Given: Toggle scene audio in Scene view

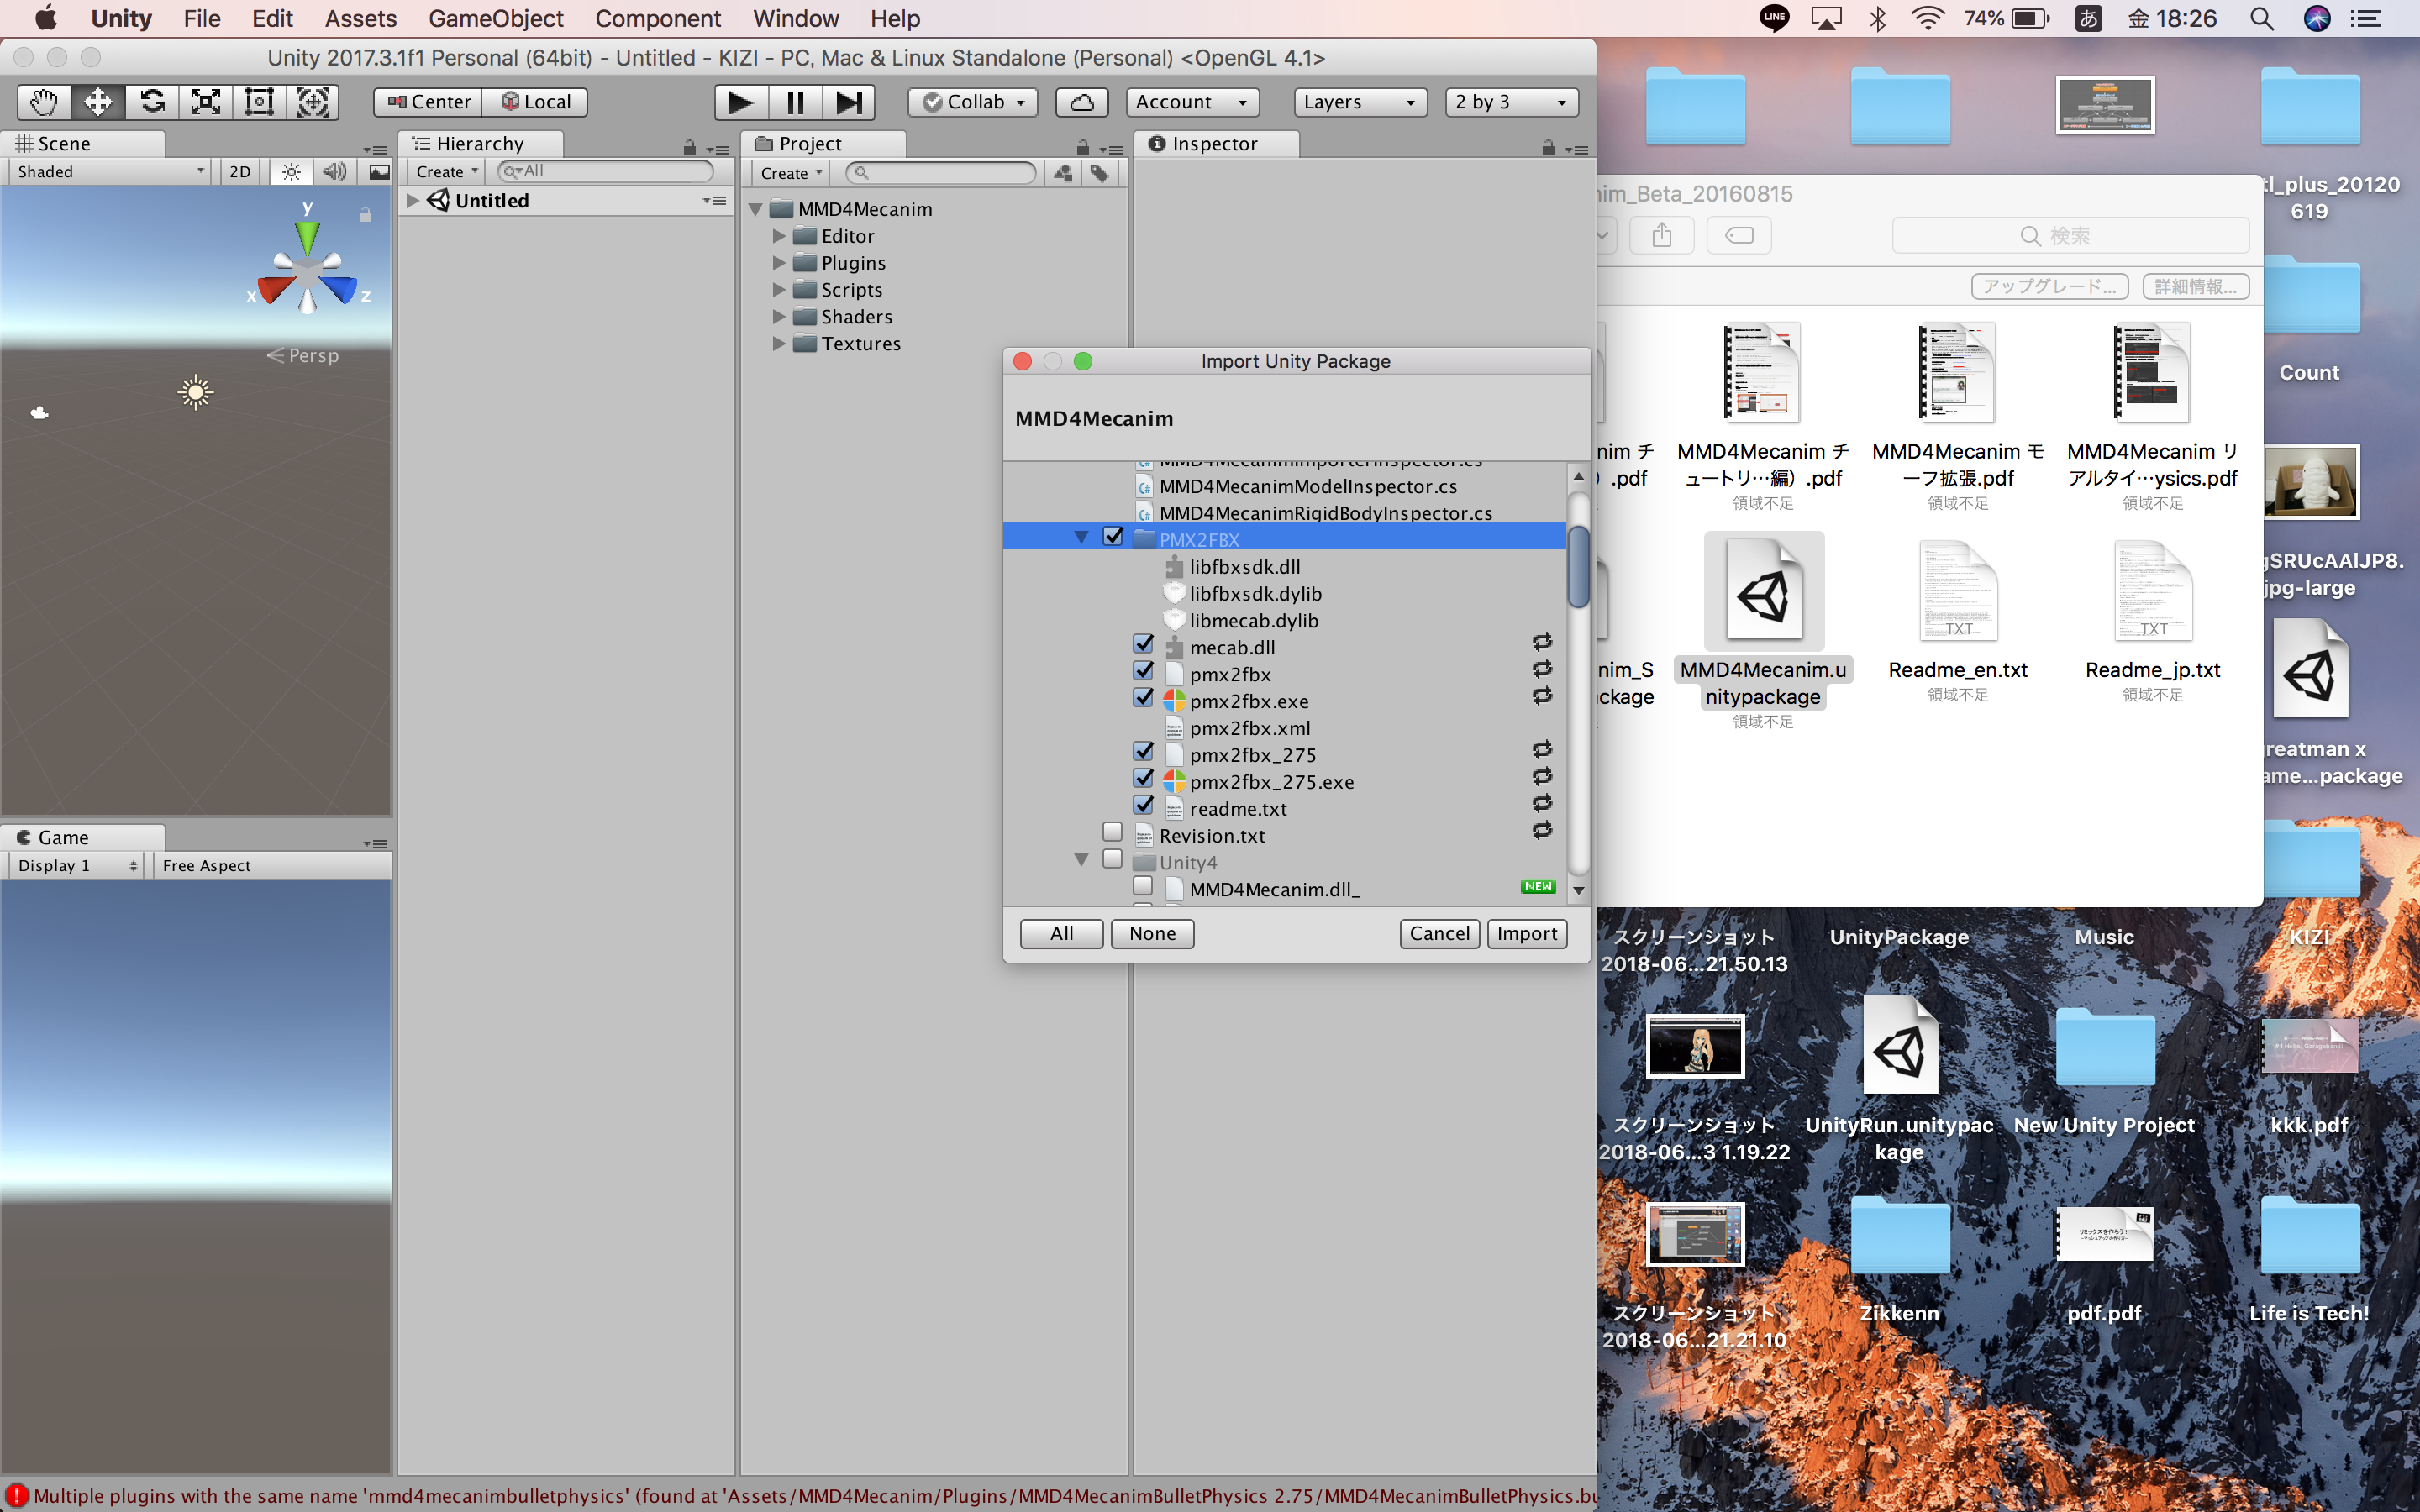Looking at the screenshot, I should point(335,172).
